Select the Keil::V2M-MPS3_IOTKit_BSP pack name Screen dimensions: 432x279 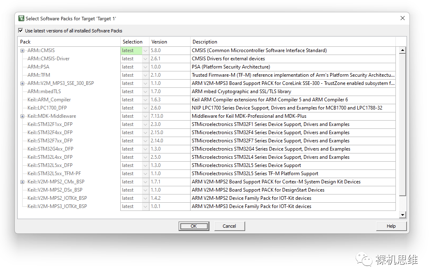[57, 206]
